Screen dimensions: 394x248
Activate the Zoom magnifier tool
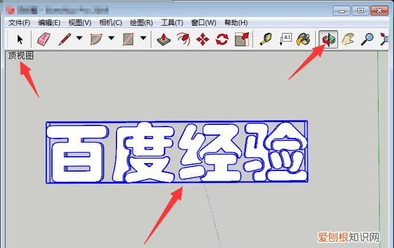click(367, 39)
